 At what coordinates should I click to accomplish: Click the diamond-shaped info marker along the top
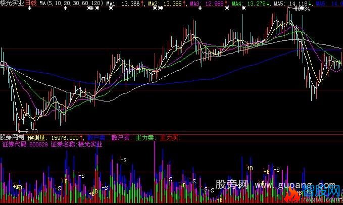(65, 8)
